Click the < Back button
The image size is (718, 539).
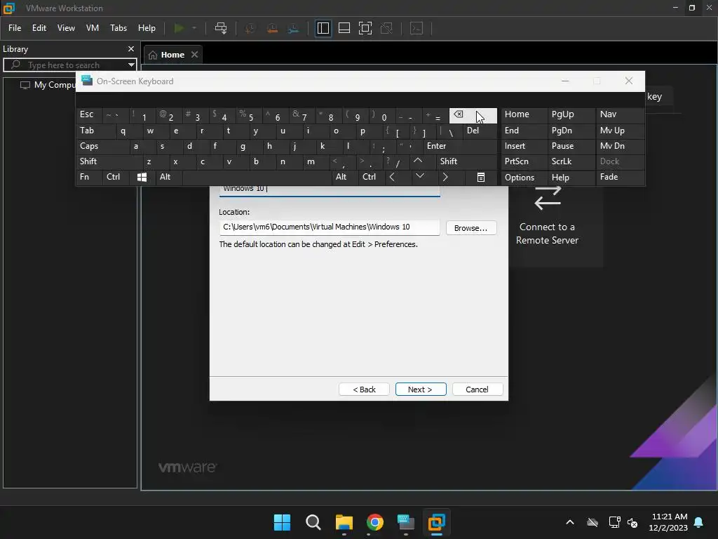(364, 389)
